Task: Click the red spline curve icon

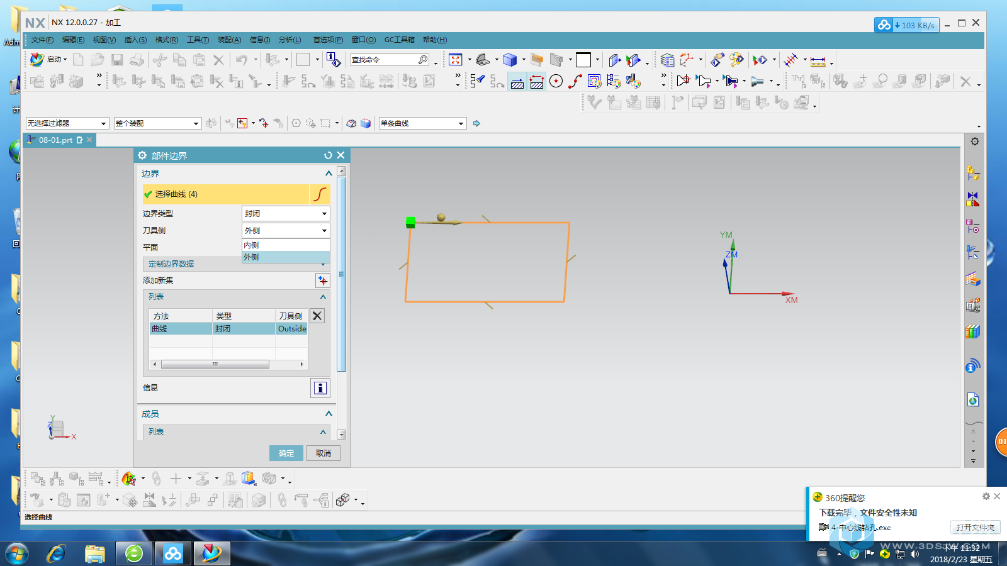Action: (575, 80)
